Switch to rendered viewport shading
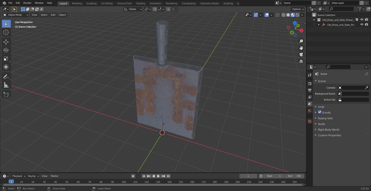This screenshot has height=191, width=371. tap(297, 15)
